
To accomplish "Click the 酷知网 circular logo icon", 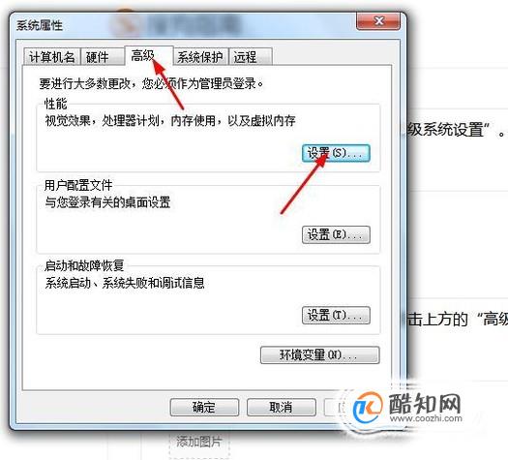I will coord(368,408).
